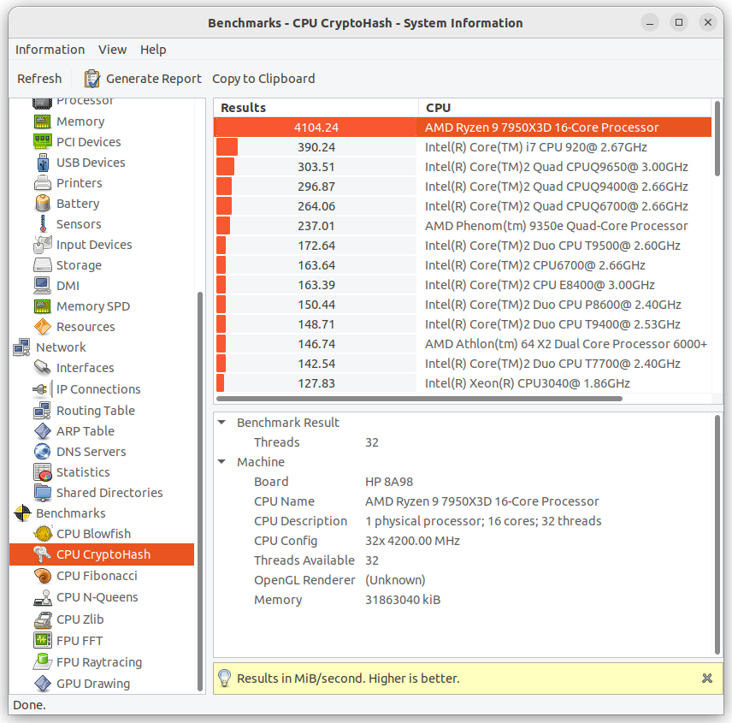Click the CPU Fibonacci shell icon
Image resolution: width=732 pixels, height=723 pixels.
(x=42, y=576)
